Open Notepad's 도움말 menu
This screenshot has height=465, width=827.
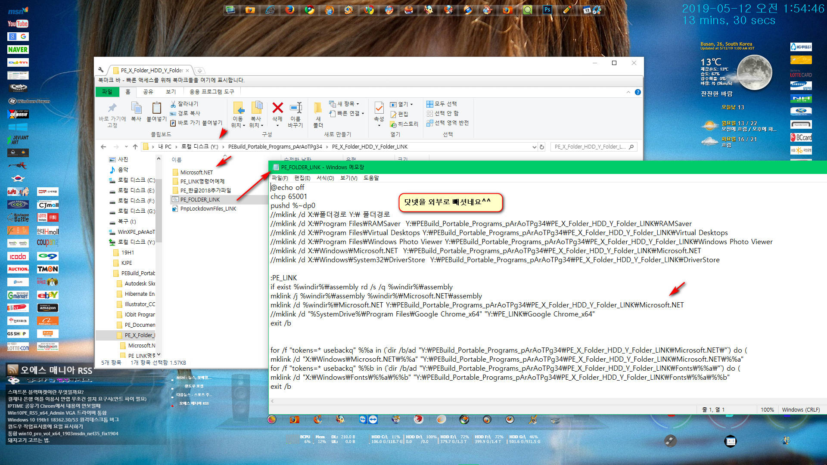pyautogui.click(x=371, y=178)
